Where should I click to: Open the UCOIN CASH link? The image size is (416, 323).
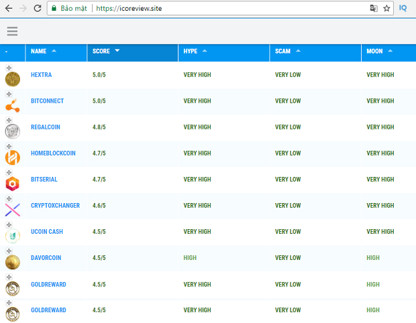pyautogui.click(x=47, y=232)
